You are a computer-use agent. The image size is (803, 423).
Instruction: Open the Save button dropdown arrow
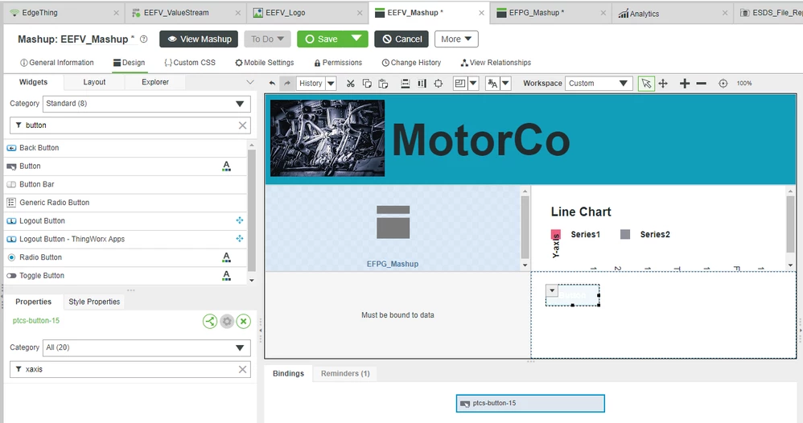coord(356,39)
